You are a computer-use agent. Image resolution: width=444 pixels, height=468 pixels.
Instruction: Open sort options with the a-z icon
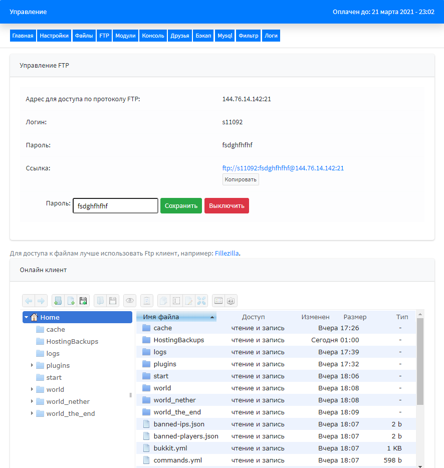[x=231, y=301]
